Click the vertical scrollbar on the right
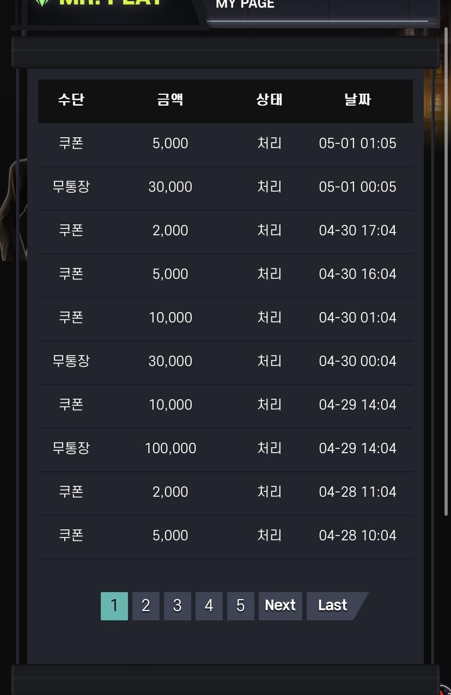The image size is (451, 695). [447, 271]
